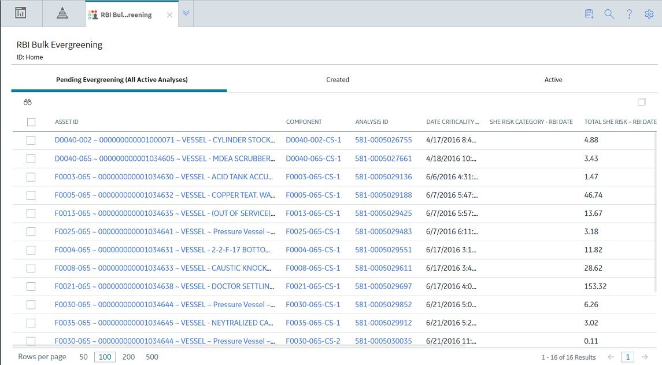Open the settings gear icon

coord(649,14)
